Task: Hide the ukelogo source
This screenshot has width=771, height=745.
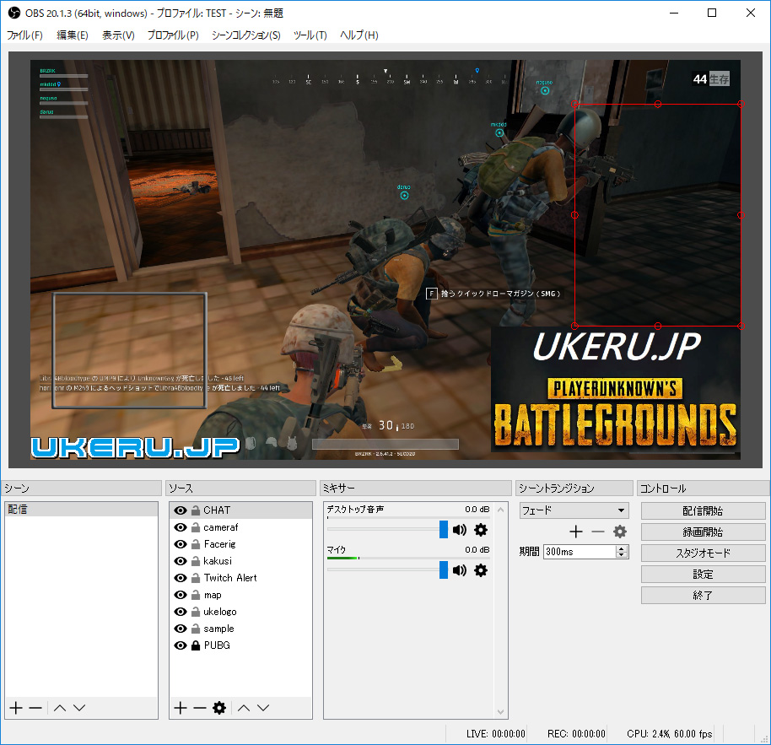Action: point(181,612)
